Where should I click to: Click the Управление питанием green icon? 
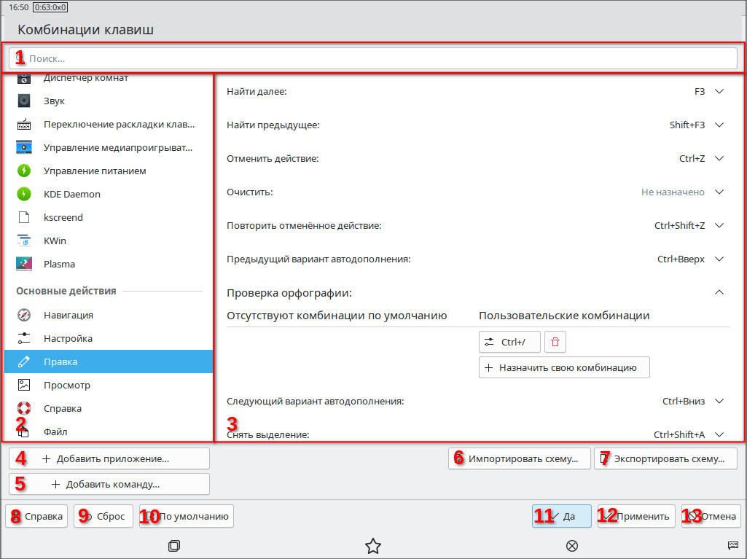(24, 171)
